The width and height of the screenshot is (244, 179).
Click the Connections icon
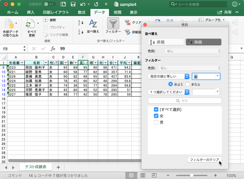point(46,20)
